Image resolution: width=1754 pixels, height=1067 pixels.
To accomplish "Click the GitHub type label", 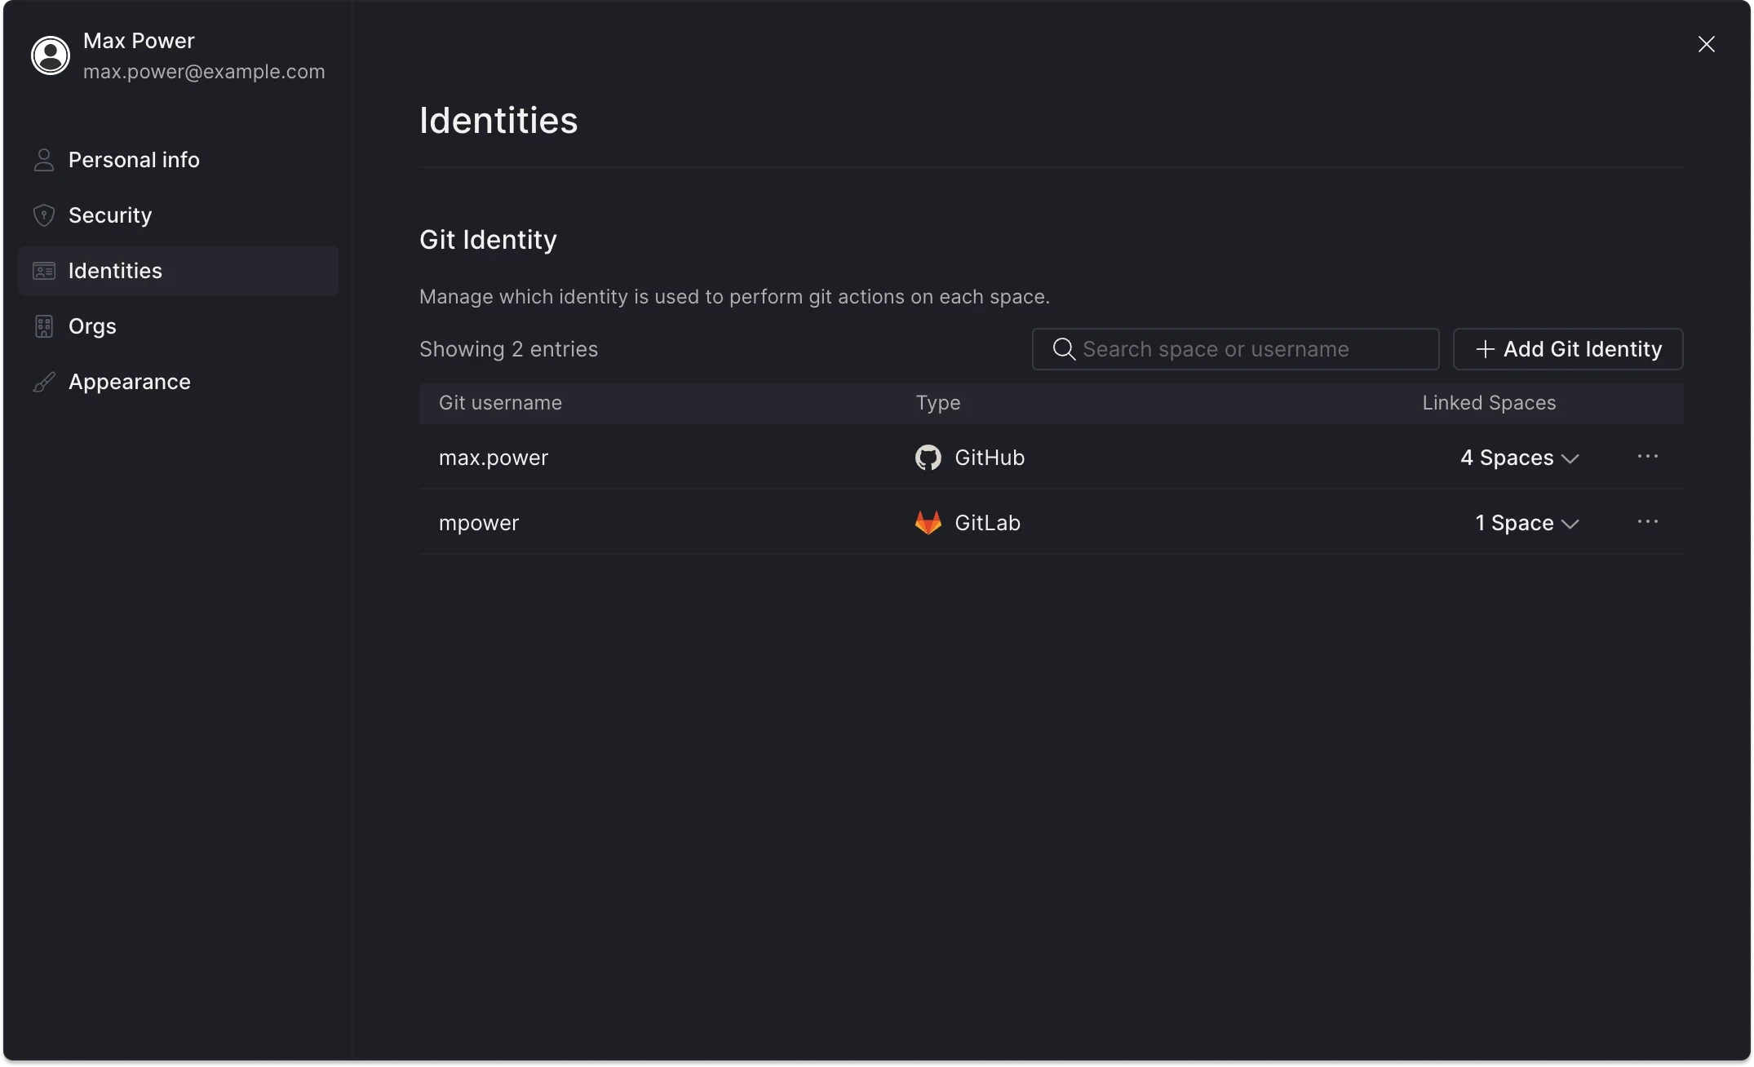I will pos(990,458).
